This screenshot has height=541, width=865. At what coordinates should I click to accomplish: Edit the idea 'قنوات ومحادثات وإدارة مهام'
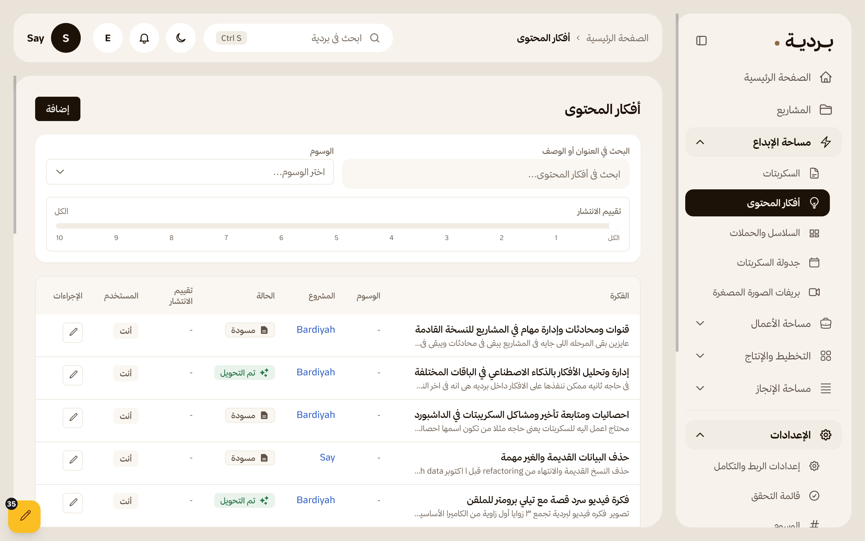pos(73,332)
